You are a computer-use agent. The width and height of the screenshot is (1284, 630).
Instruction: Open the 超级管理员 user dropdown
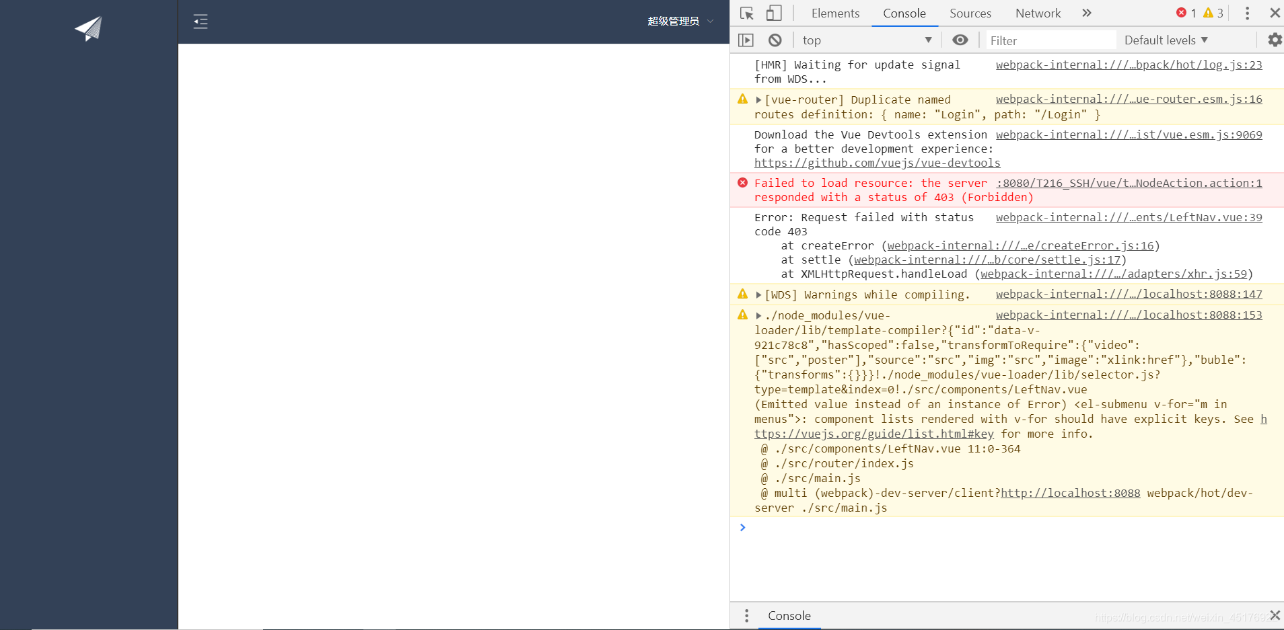click(x=680, y=22)
